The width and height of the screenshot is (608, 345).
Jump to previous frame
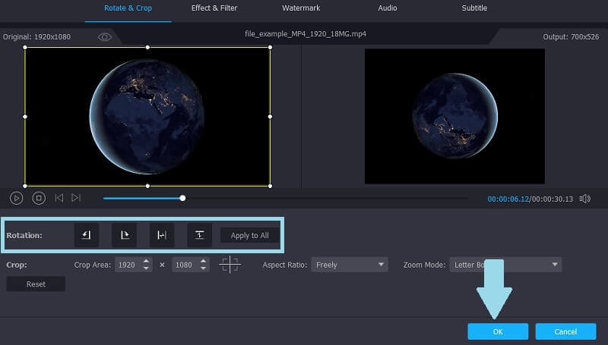pyautogui.click(x=59, y=198)
